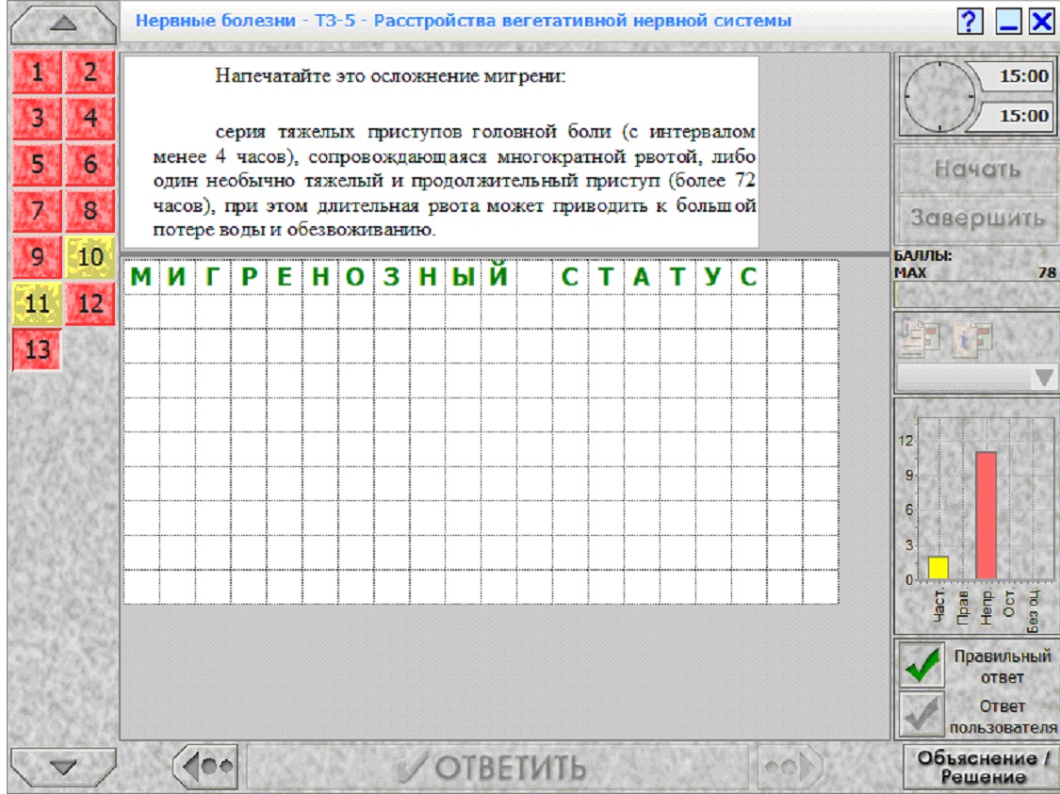The width and height of the screenshot is (1060, 794).
Task: Open question 9 tile
Action: click(x=37, y=257)
